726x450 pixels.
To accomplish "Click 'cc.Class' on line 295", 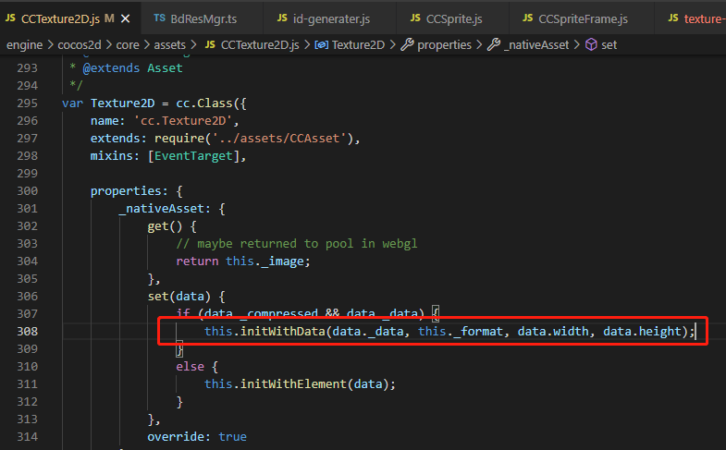I will (x=203, y=103).
